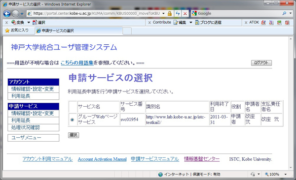Expand the zoom level dropdown arrow
Viewport: 296px width, 180px height.
(286, 175)
